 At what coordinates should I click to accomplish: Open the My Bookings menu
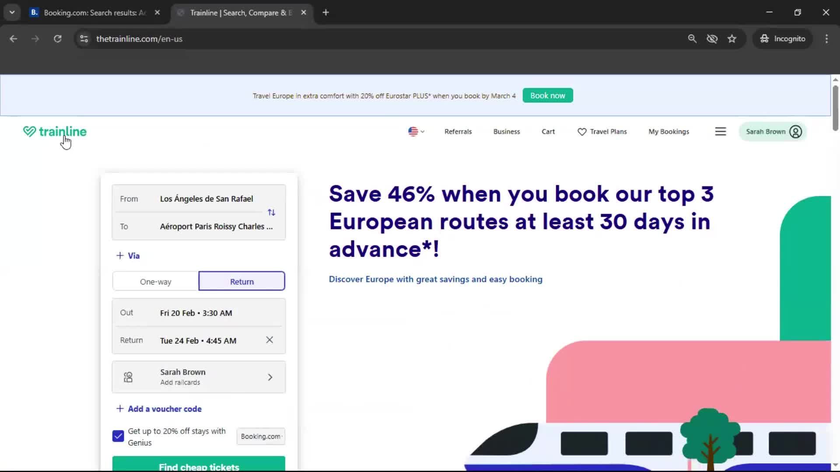668,131
